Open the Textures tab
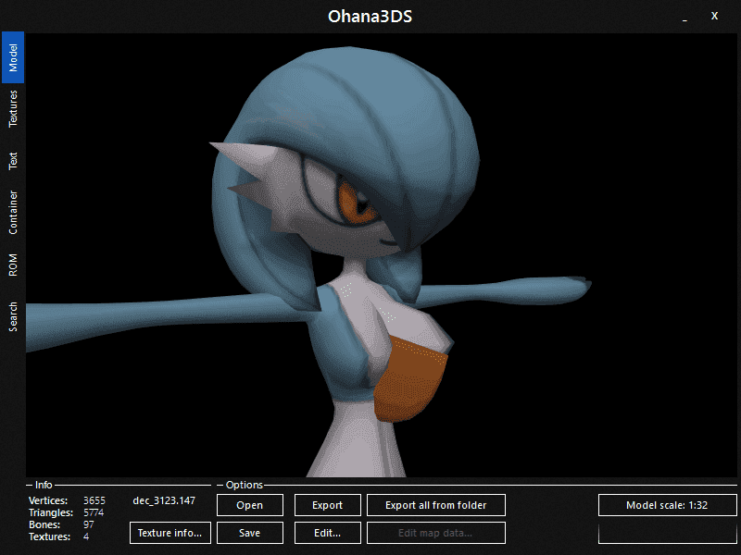This screenshot has height=555, width=741. pyautogui.click(x=13, y=108)
